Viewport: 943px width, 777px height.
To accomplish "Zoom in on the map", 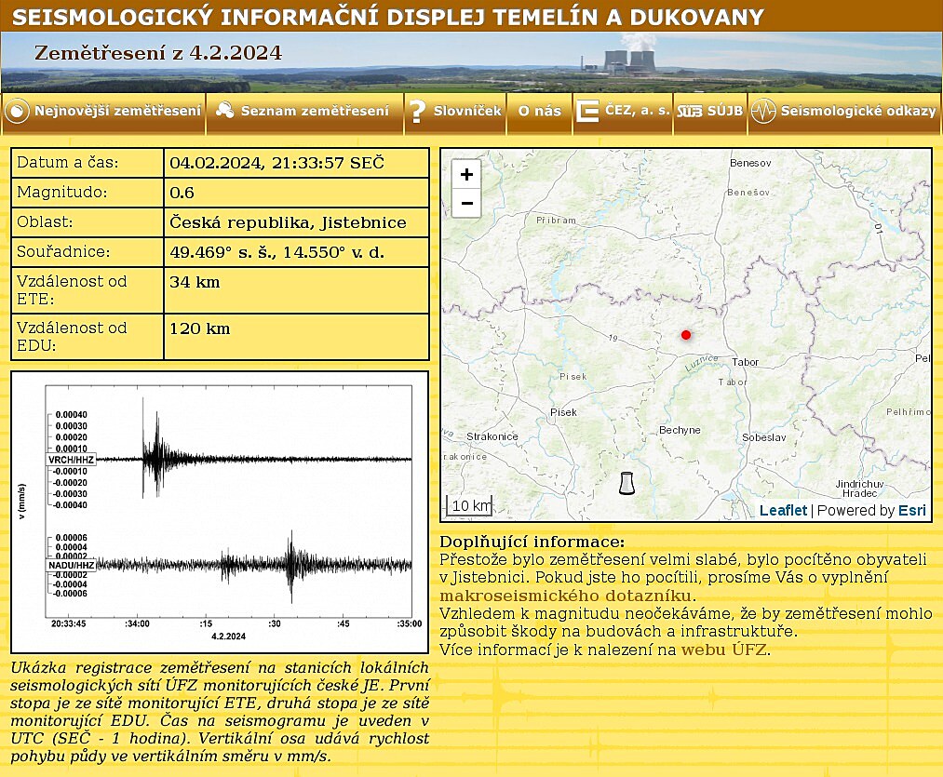I will (x=466, y=174).
